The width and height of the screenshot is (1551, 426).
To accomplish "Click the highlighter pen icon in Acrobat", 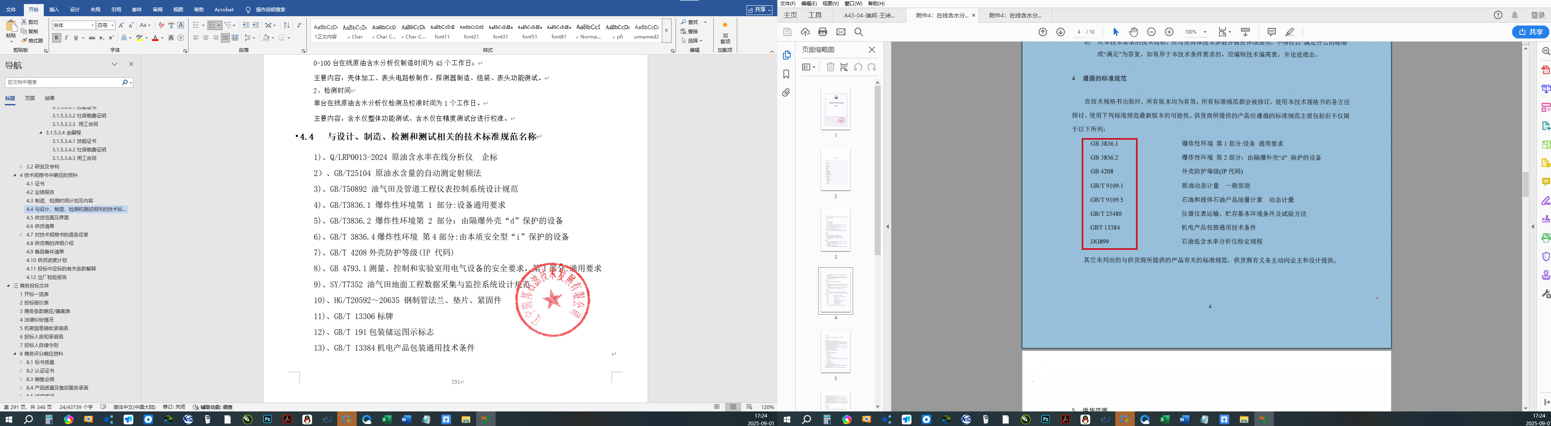I will pyautogui.click(x=1290, y=32).
